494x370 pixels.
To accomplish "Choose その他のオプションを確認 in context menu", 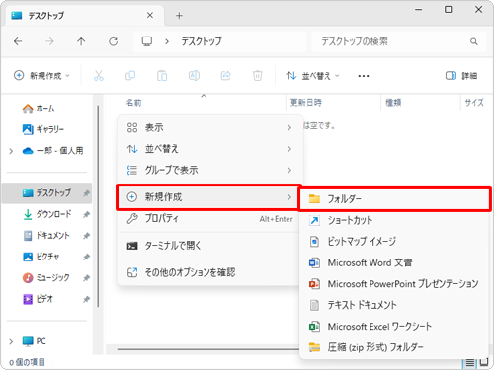I will [209, 272].
